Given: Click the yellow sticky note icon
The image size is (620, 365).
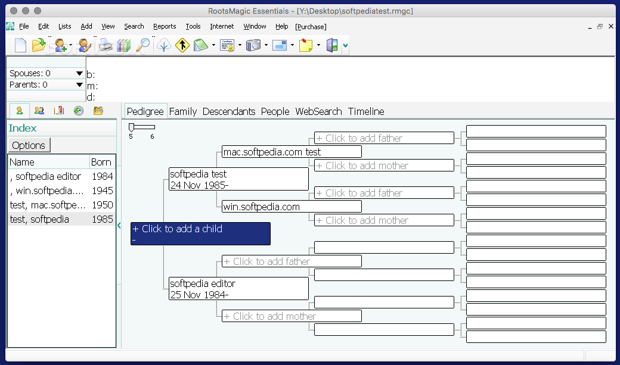Looking at the screenshot, I should click(306, 45).
